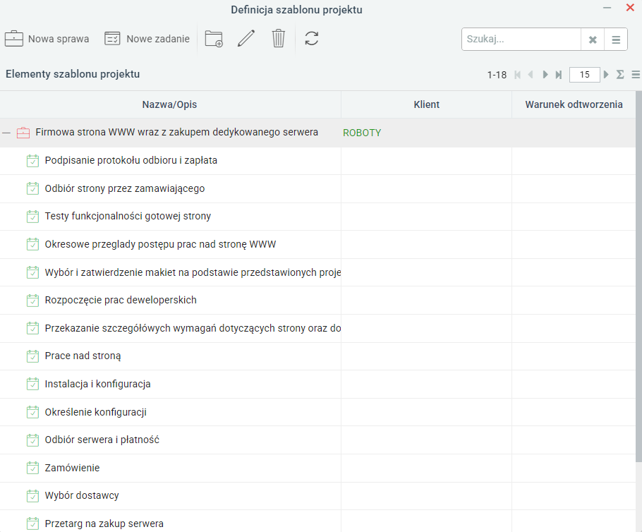642x532 pixels.
Task: Select task Wybór i zatwierdzenie makiet
Action: tap(317, 272)
